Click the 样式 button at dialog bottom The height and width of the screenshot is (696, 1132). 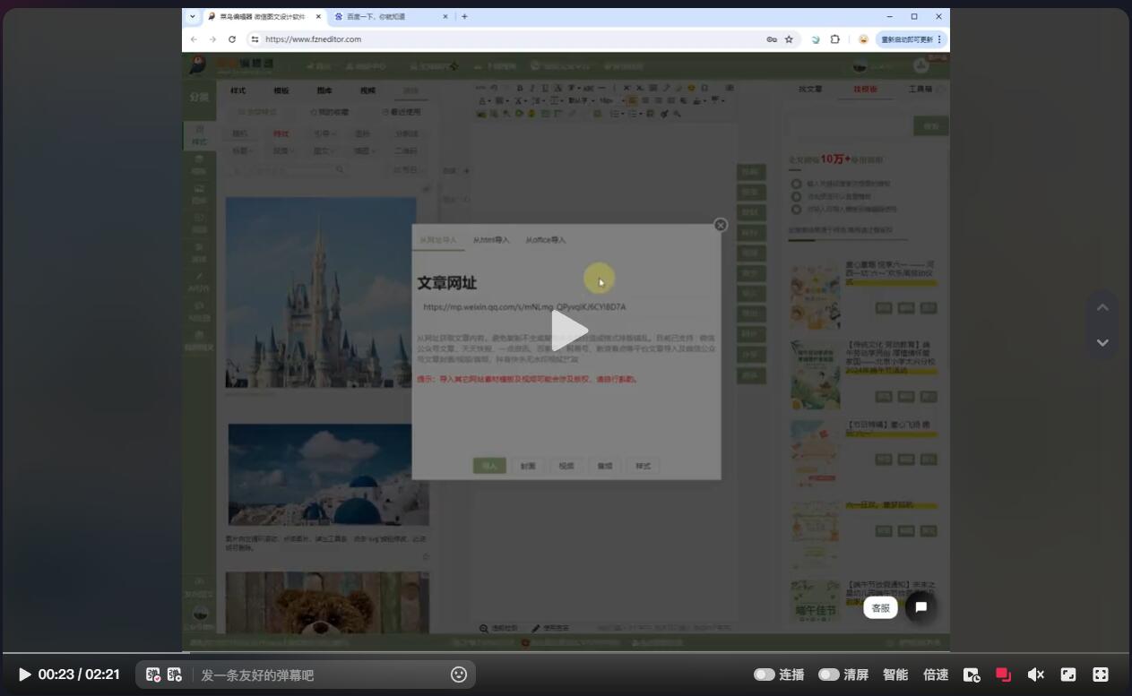pos(644,466)
